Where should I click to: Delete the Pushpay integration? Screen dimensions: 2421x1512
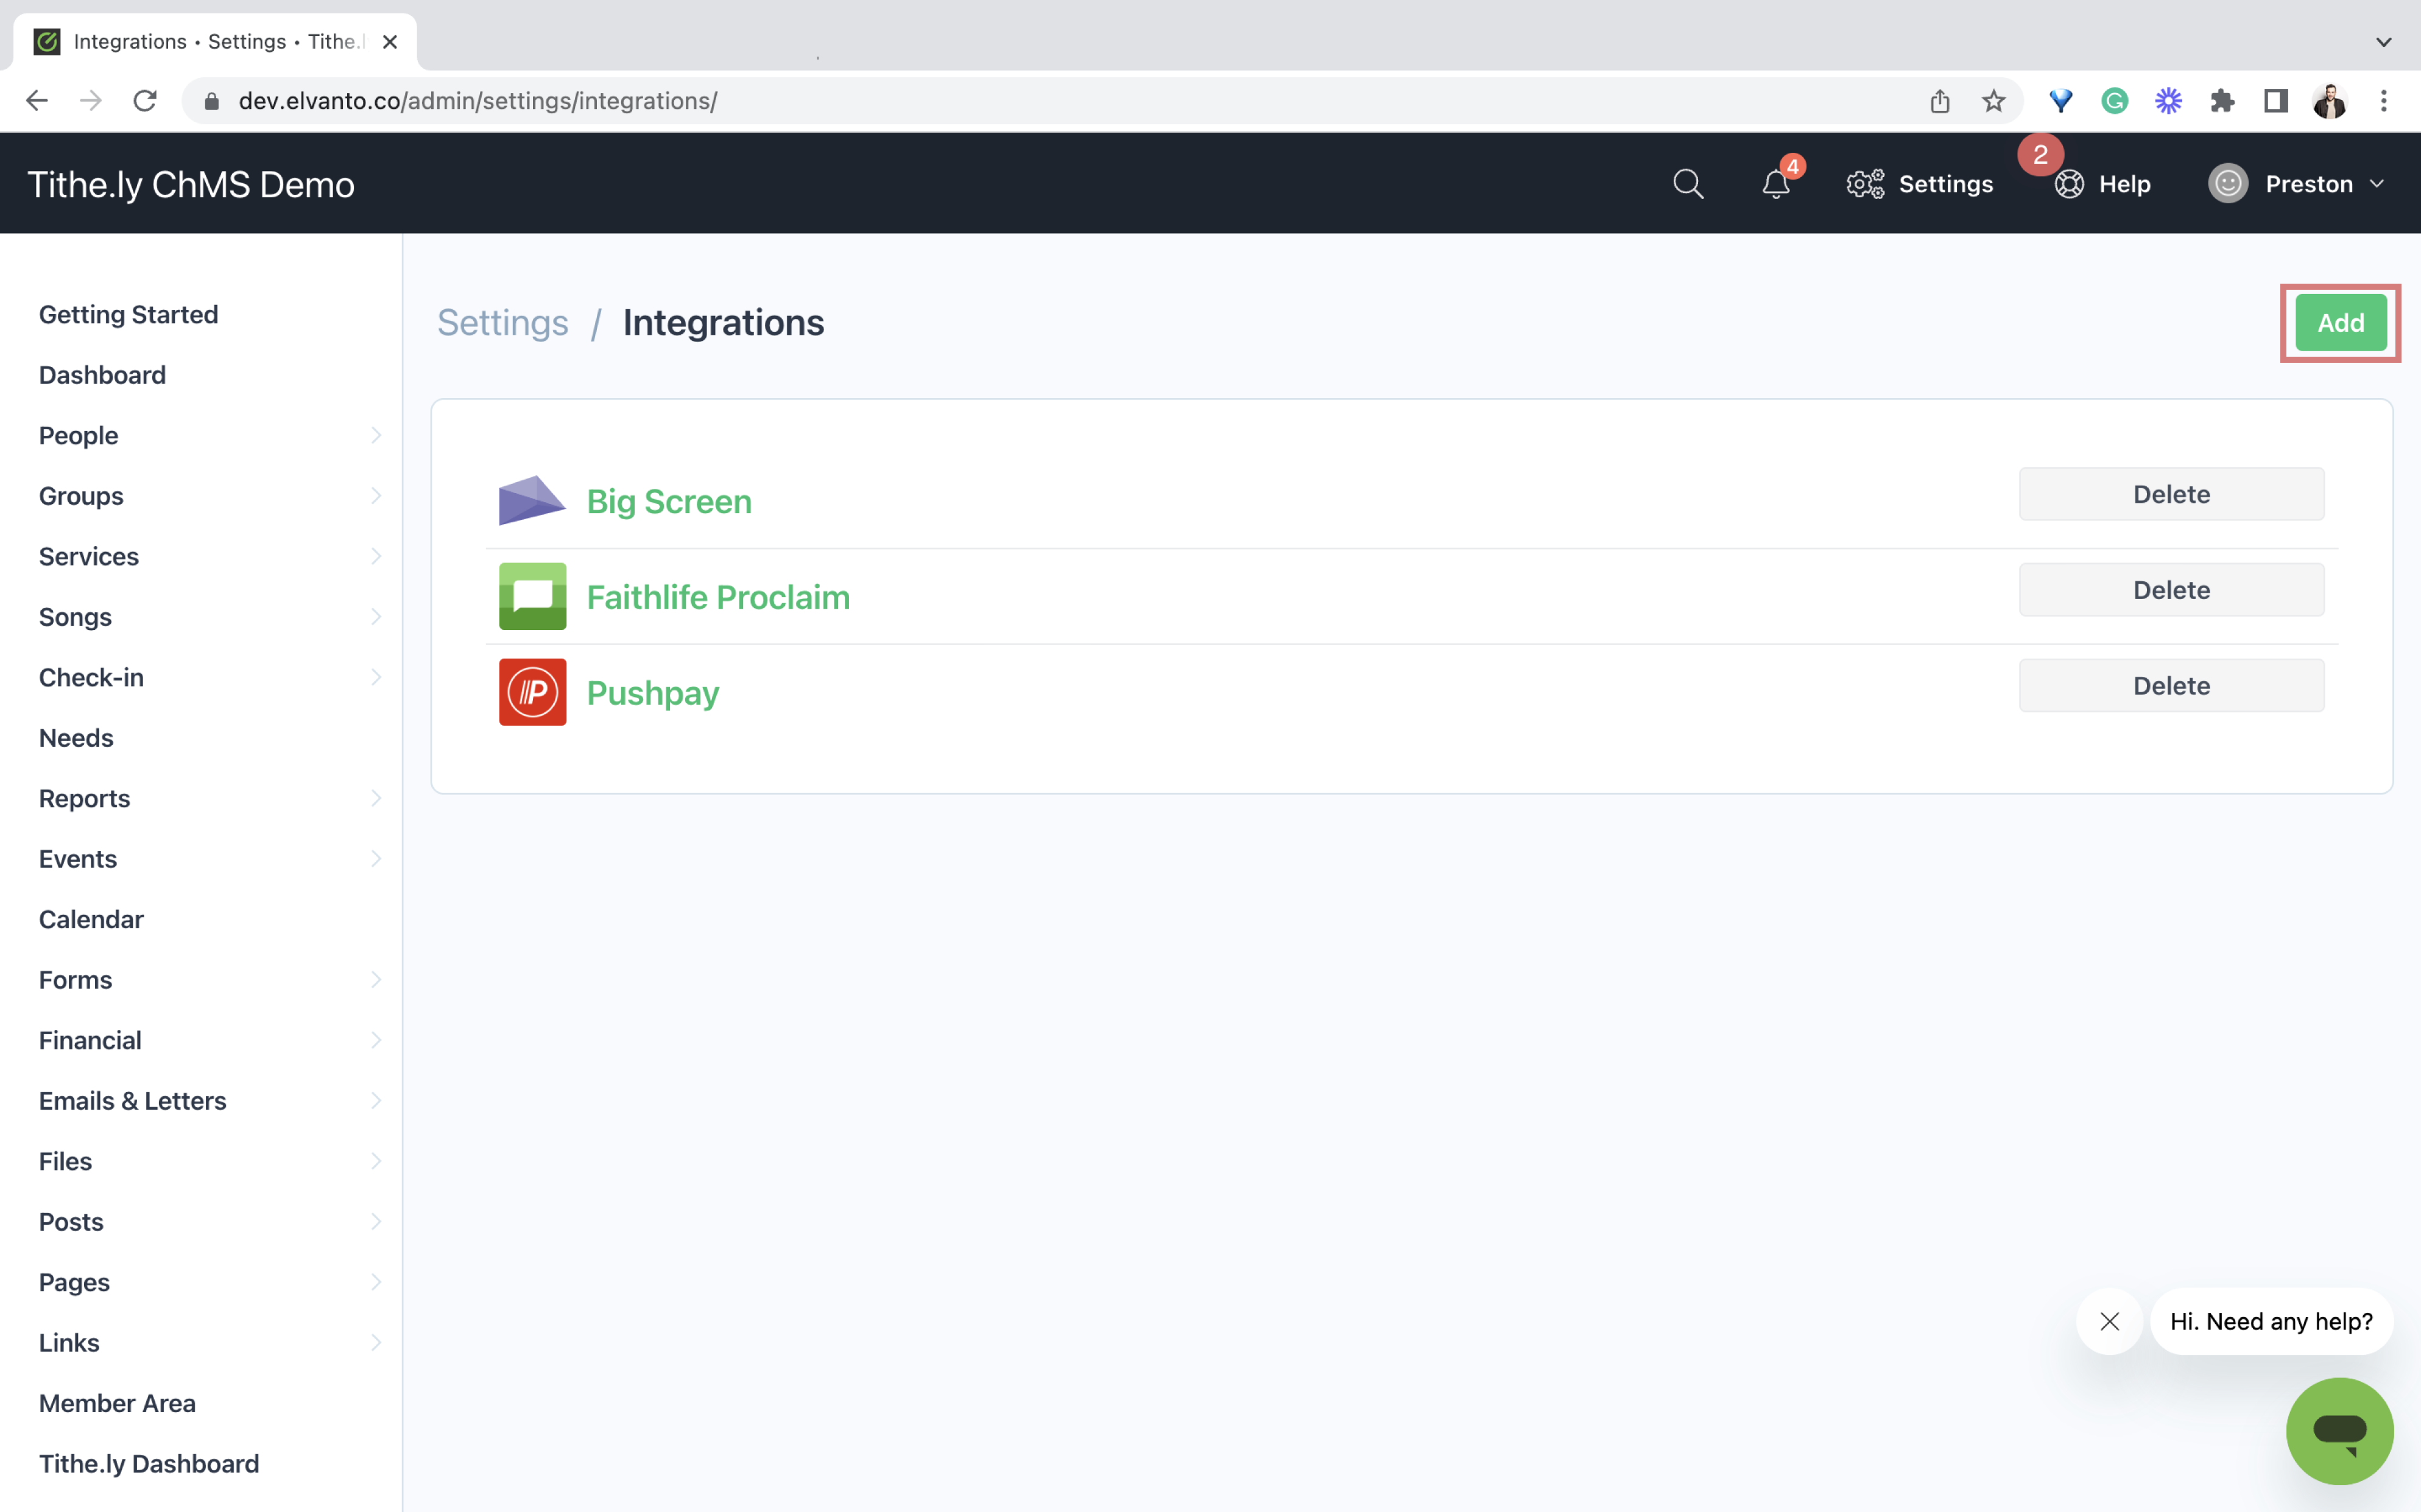(x=2171, y=686)
